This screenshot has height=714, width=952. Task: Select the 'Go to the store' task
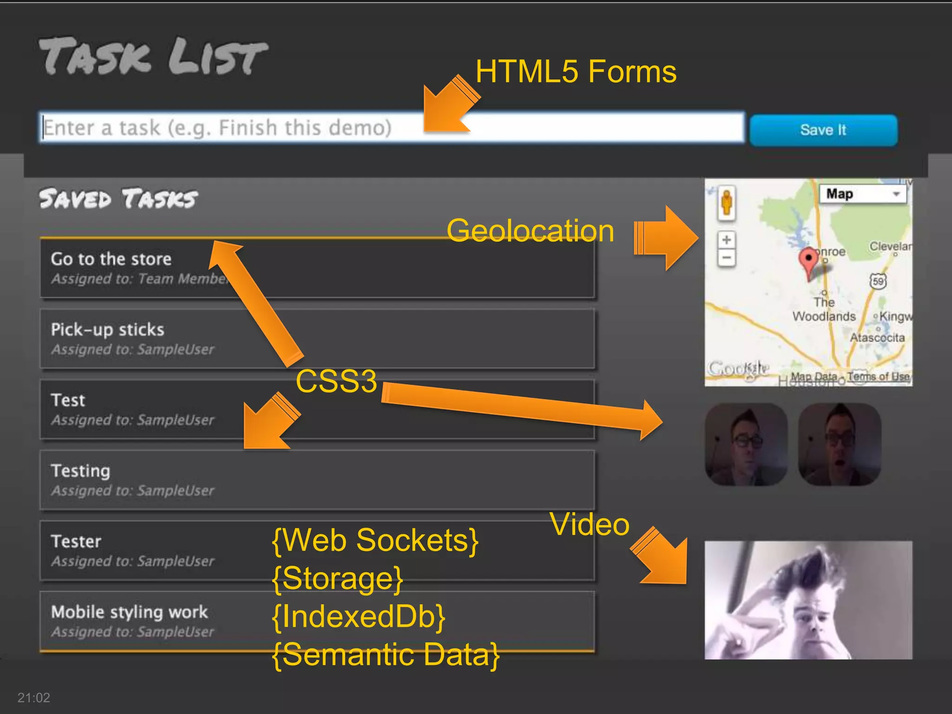pyautogui.click(x=317, y=268)
